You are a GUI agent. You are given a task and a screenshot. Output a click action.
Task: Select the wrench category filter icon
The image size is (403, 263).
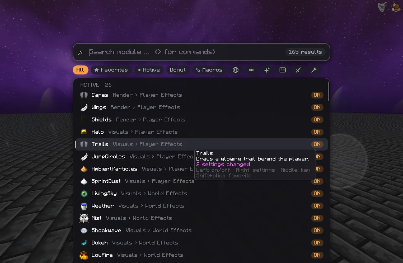(314, 70)
